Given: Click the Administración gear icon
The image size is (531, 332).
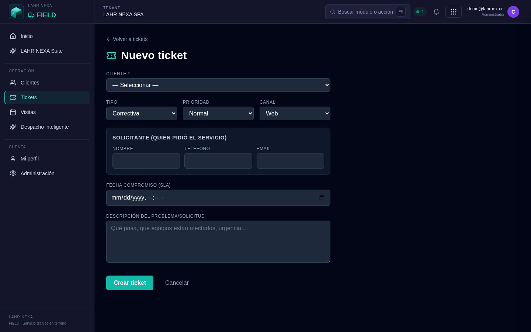Looking at the screenshot, I should pos(13,173).
